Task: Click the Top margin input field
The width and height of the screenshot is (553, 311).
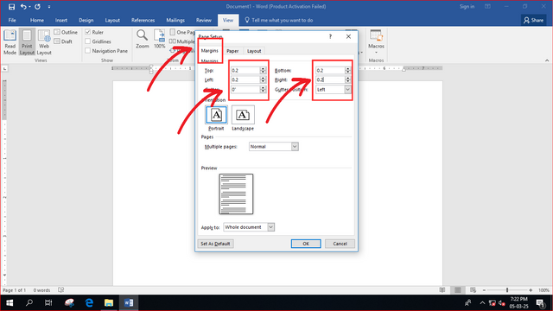Action: (245, 70)
